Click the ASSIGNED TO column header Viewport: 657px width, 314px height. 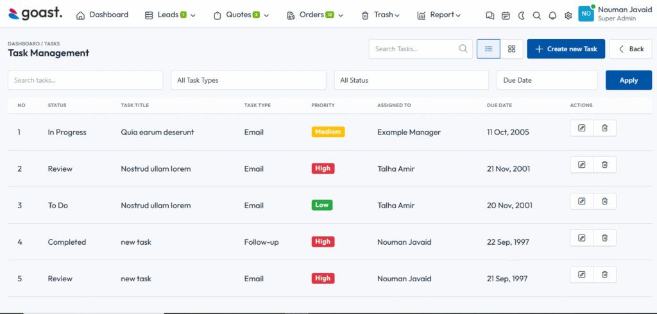pyautogui.click(x=395, y=106)
